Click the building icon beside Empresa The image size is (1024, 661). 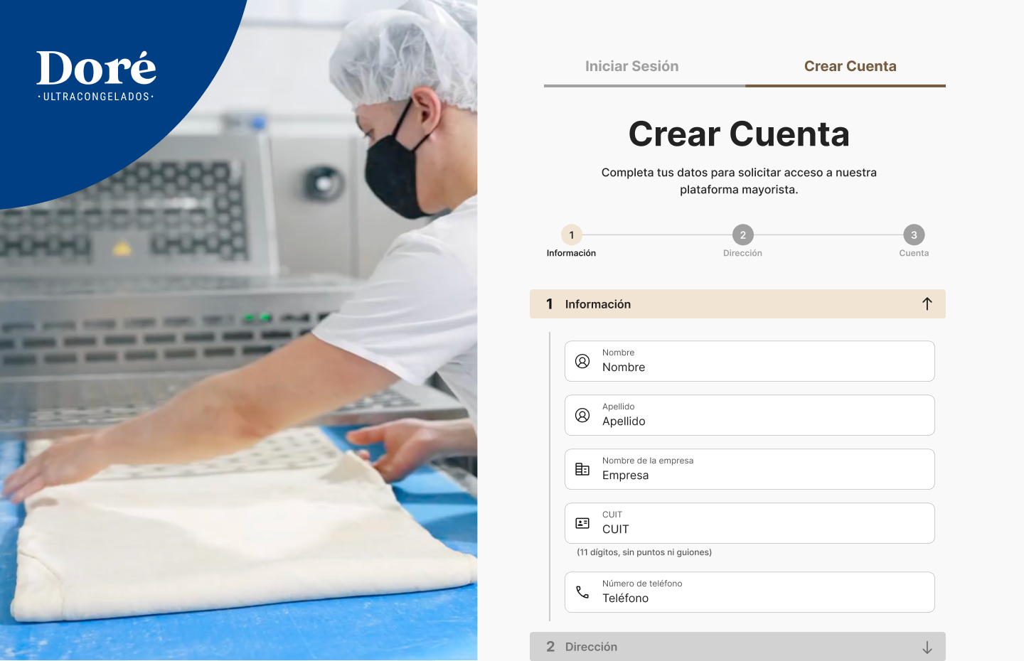click(582, 469)
